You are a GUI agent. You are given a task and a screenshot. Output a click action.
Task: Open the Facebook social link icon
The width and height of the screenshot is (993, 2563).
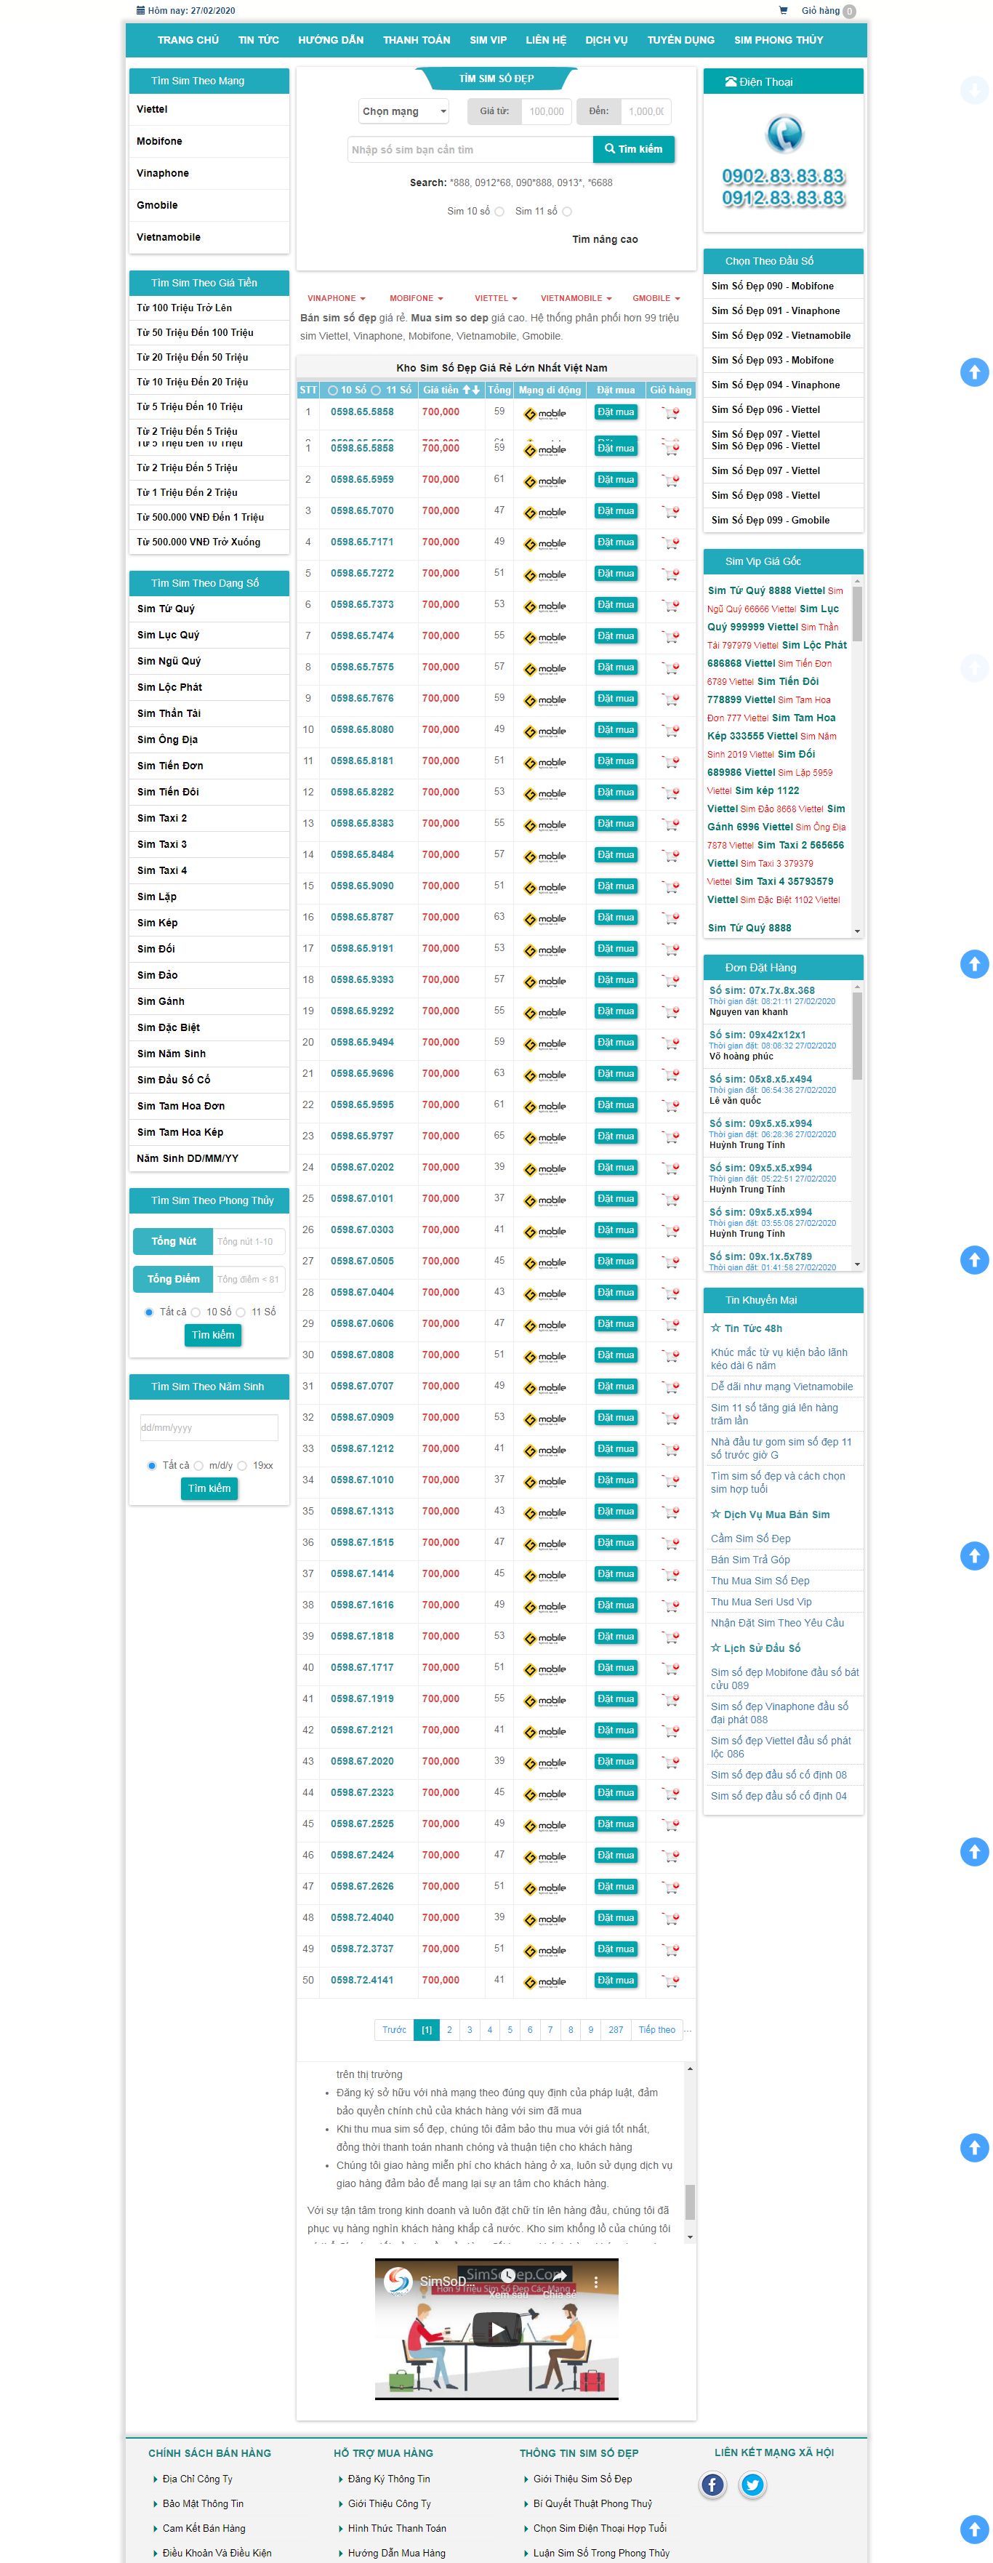(x=712, y=2484)
